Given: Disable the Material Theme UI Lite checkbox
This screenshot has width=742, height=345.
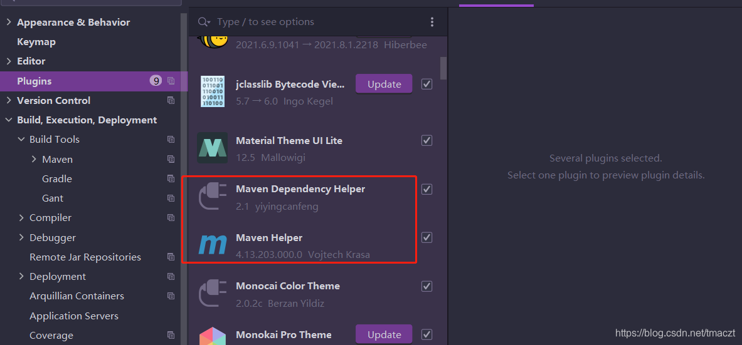Looking at the screenshot, I should click(427, 140).
